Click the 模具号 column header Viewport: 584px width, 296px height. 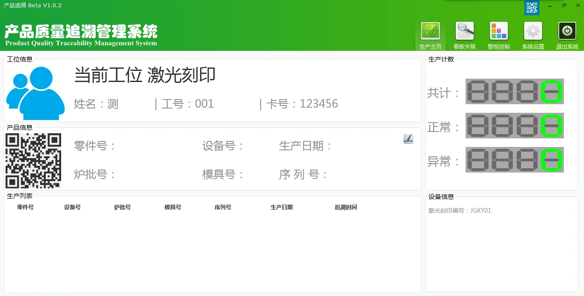pos(173,207)
